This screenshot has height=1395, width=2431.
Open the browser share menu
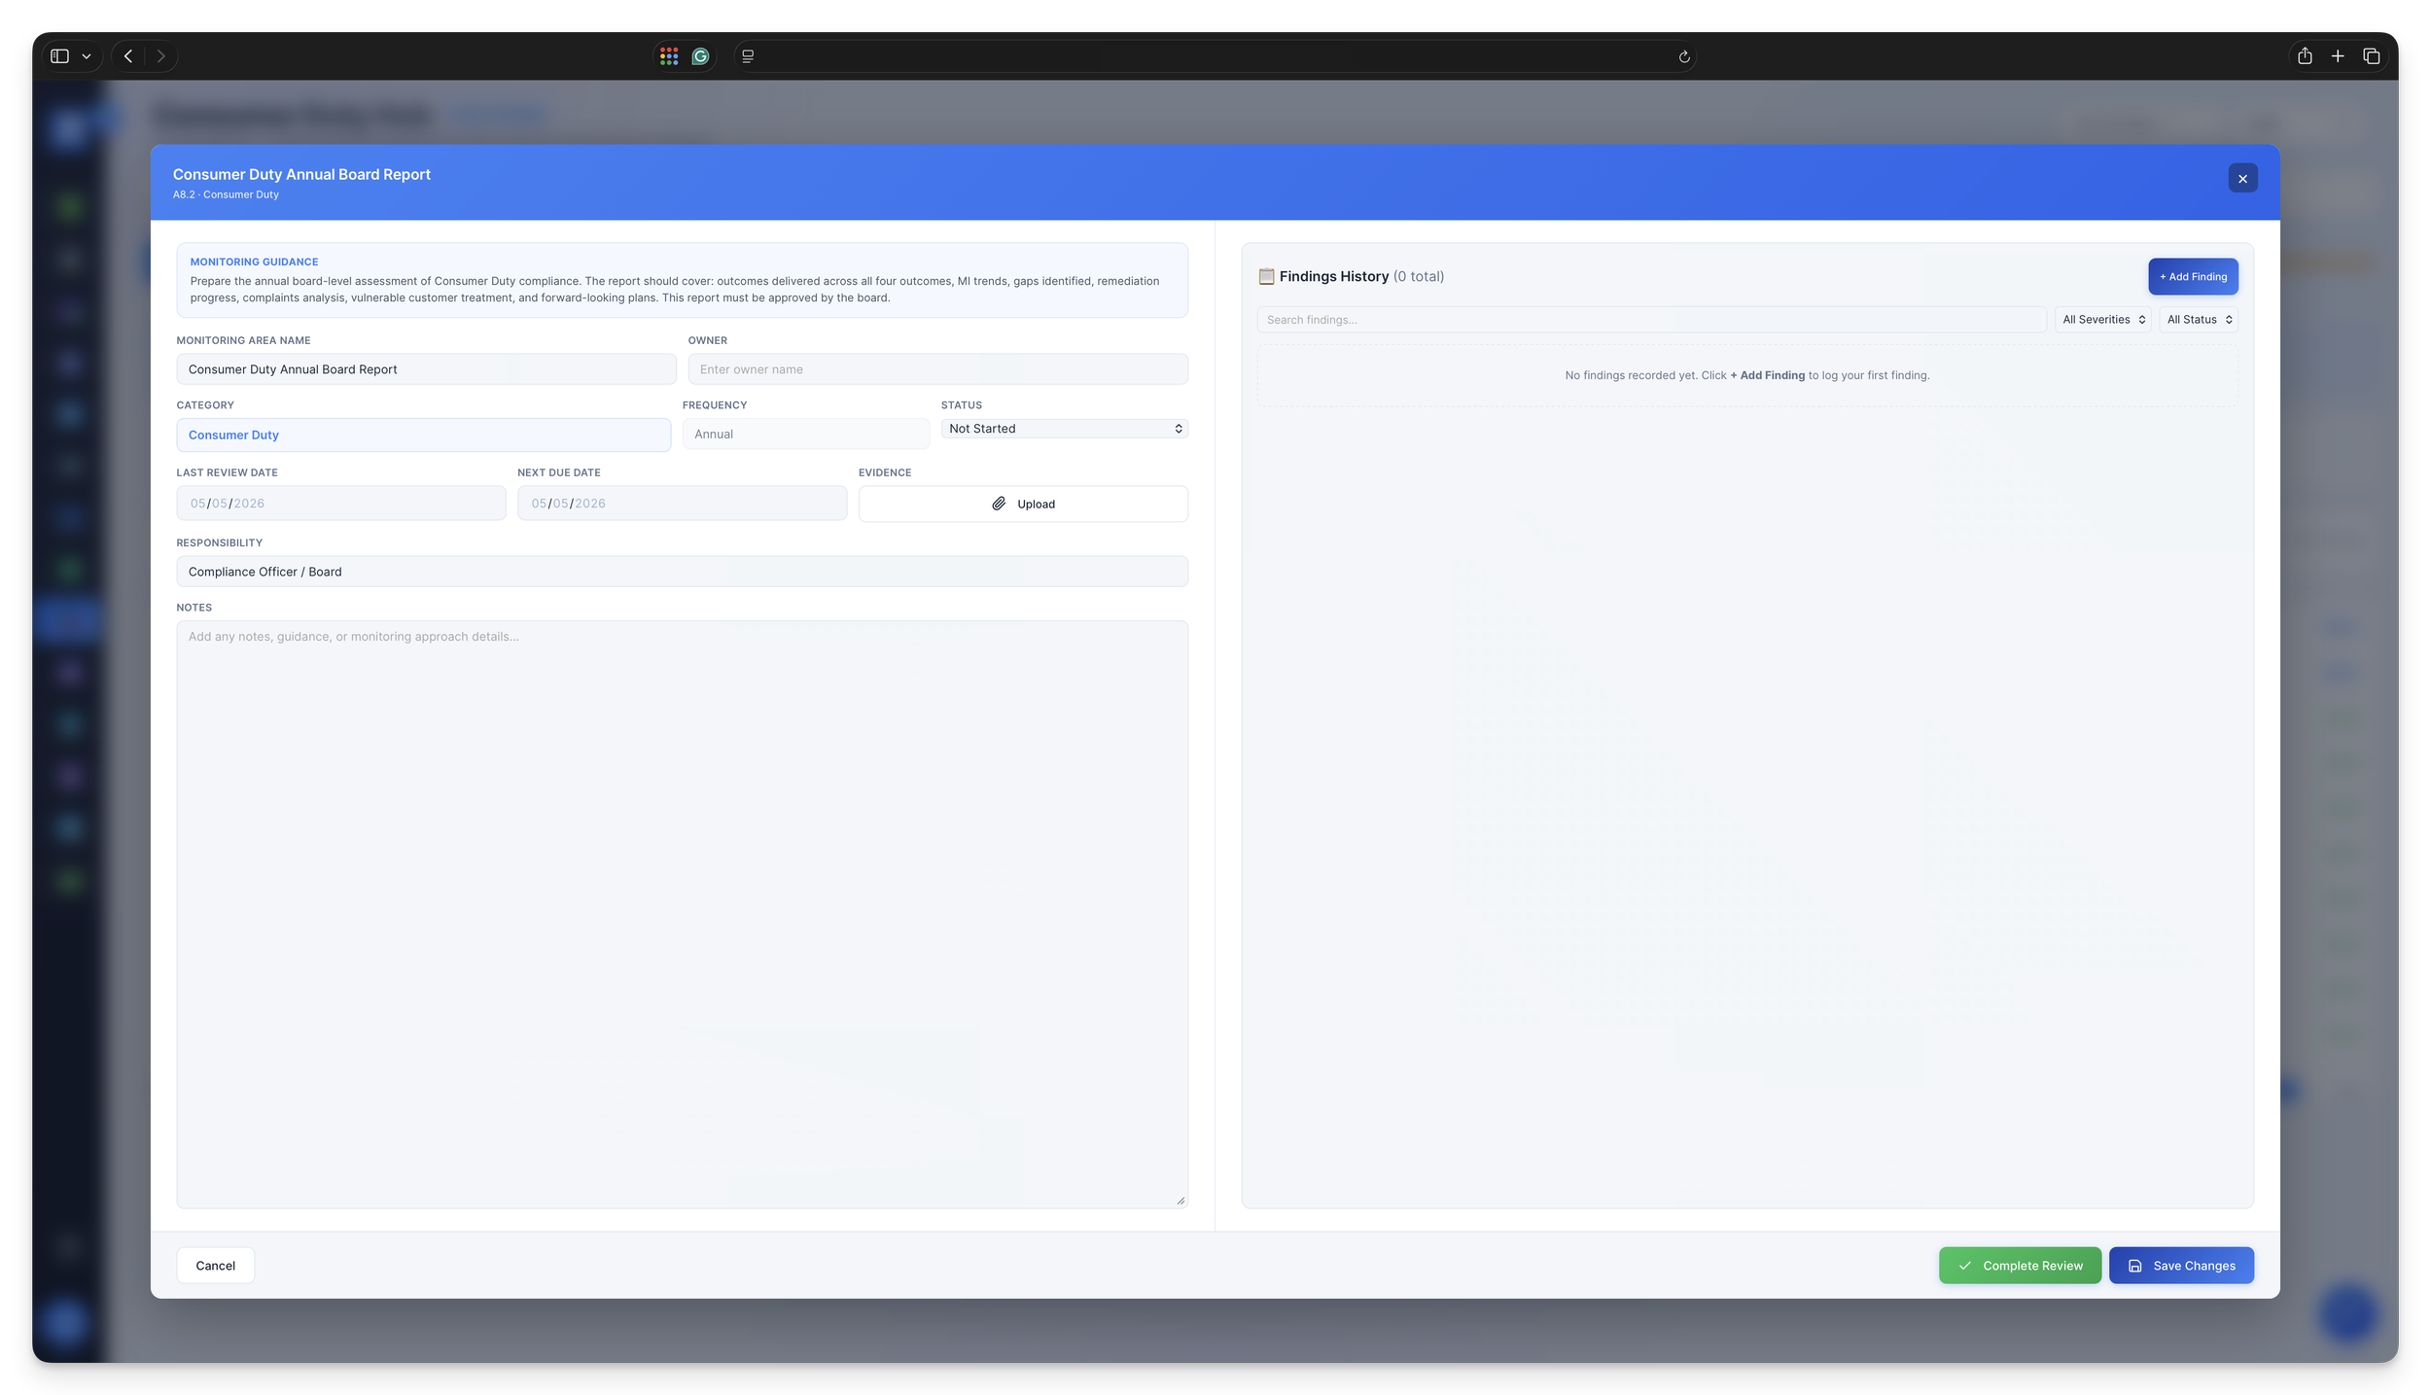(2305, 56)
